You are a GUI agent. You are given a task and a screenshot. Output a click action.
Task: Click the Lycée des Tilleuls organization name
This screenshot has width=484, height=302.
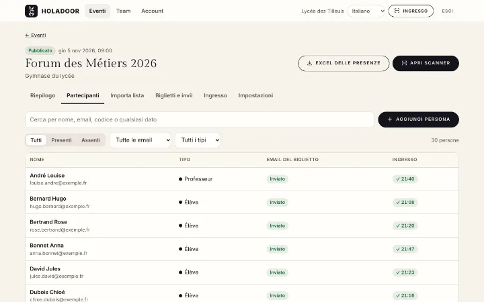[323, 11]
